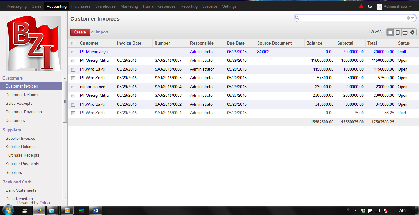
Task: Open source document SO002
Action: (x=263, y=52)
